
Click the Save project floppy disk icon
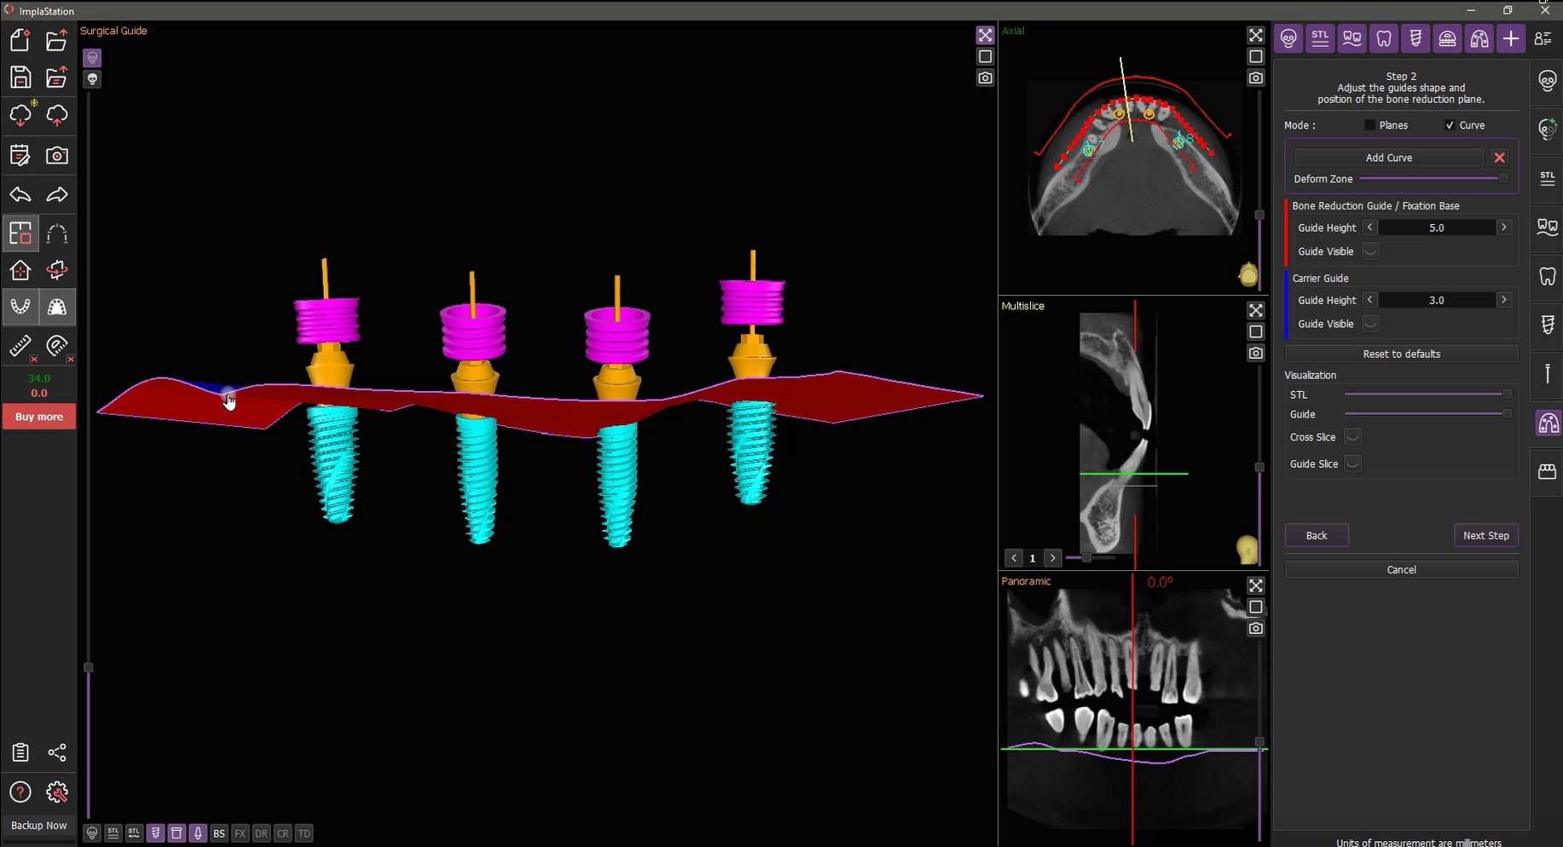20,78
